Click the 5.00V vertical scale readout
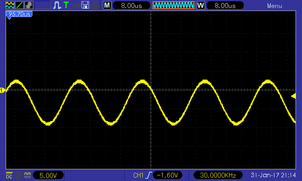 (x=48, y=175)
